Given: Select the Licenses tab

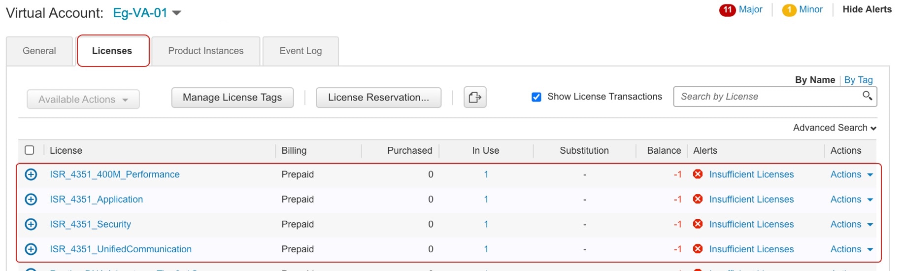Looking at the screenshot, I should tap(112, 51).
